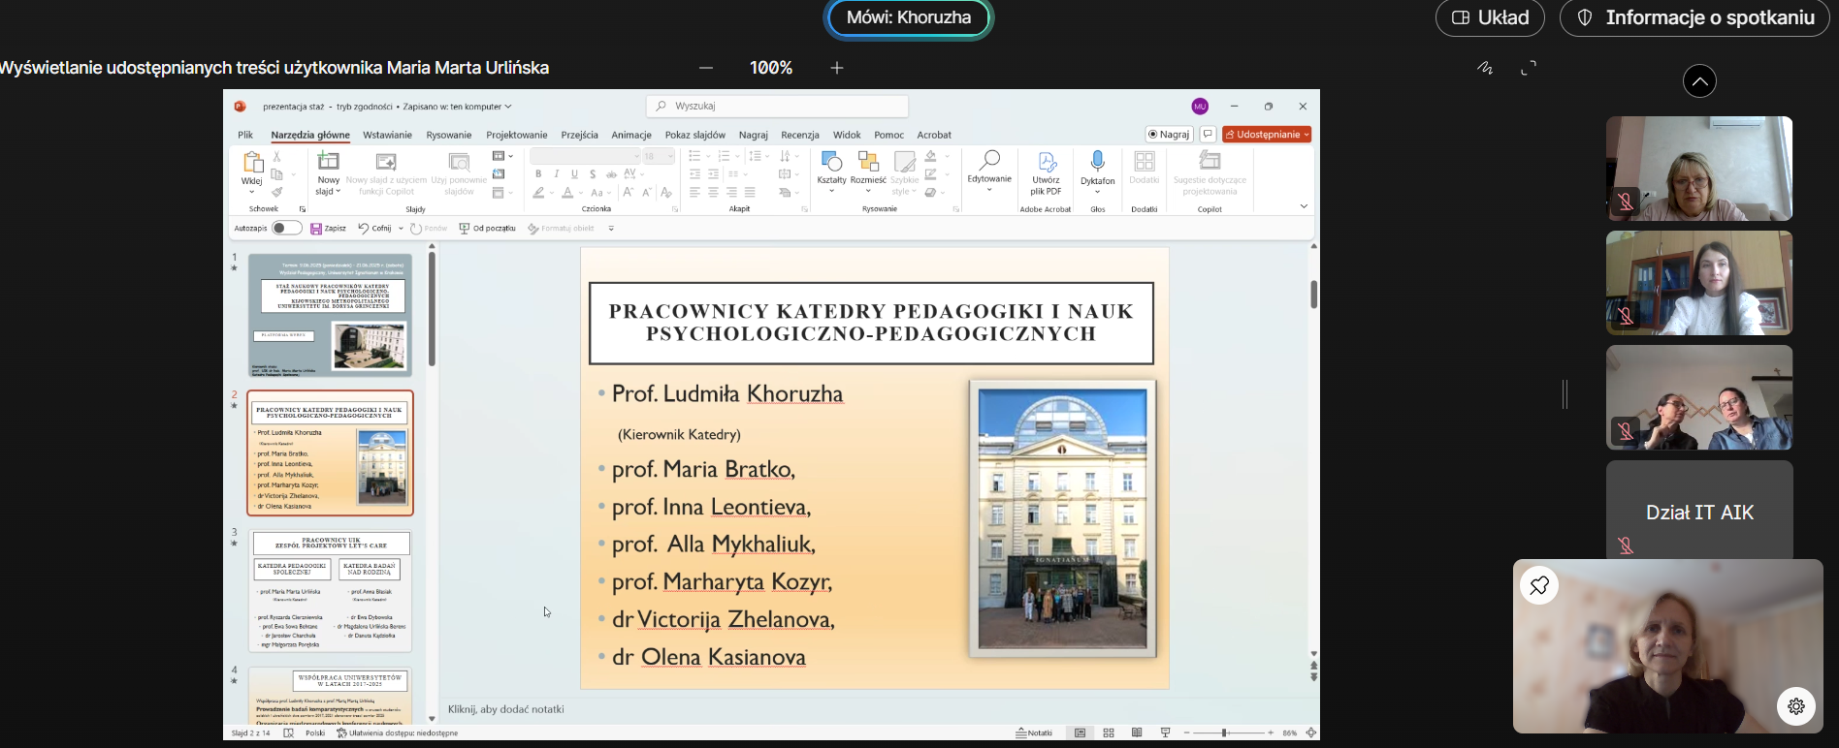Toggle the Autozapis switch

click(x=286, y=229)
